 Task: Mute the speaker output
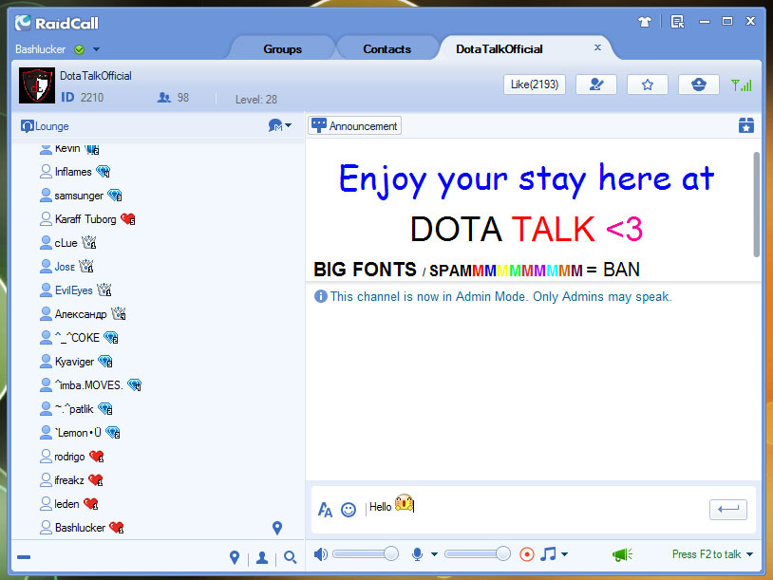pos(321,554)
